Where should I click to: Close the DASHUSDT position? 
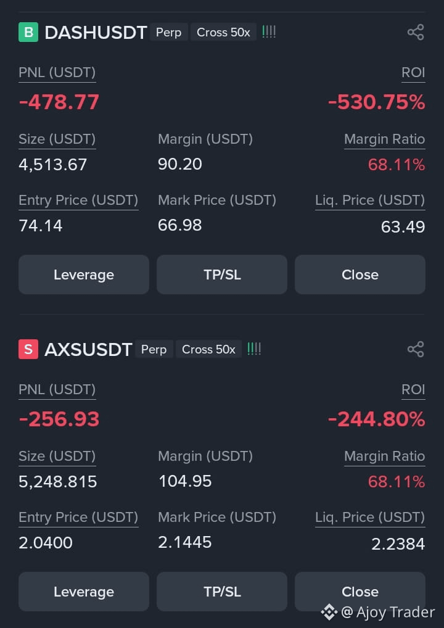360,275
